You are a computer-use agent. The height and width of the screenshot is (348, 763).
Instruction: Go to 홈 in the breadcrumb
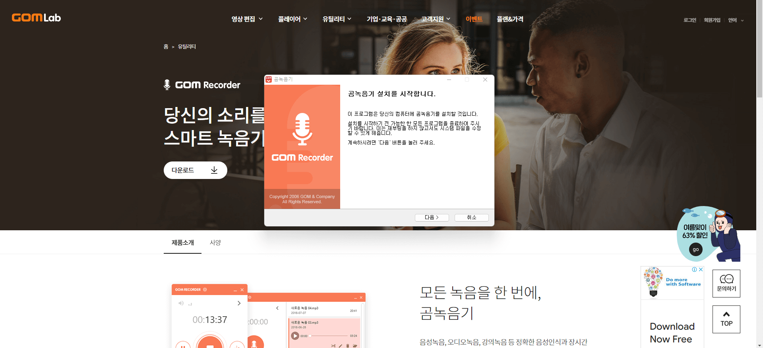166,47
